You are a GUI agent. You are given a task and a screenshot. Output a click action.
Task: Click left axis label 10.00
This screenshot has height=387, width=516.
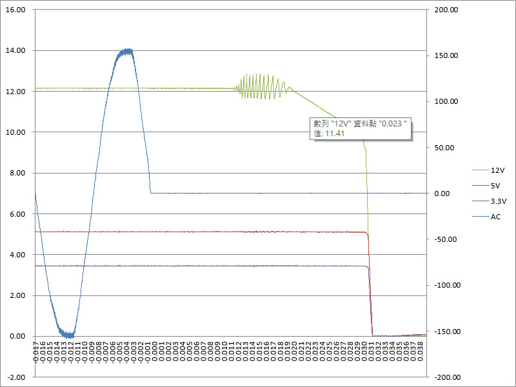coord(15,132)
